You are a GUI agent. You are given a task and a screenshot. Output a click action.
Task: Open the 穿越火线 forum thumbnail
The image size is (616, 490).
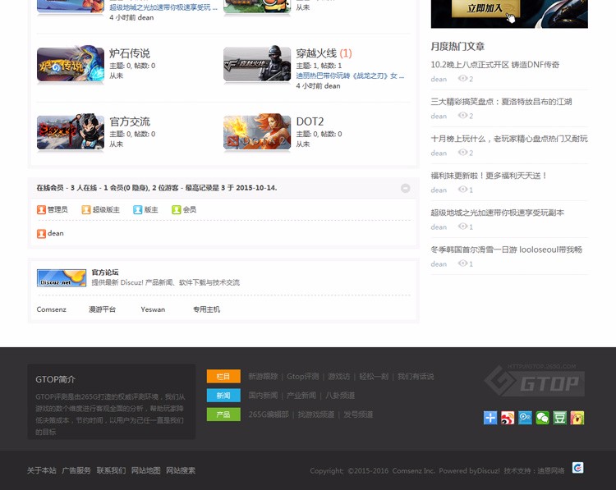[257, 64]
